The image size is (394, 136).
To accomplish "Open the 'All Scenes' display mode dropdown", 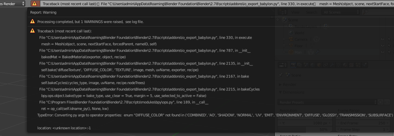I will [x=340, y=12].
